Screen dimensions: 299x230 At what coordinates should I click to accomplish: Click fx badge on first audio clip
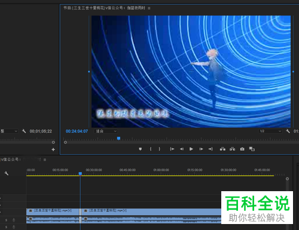coord(30,219)
